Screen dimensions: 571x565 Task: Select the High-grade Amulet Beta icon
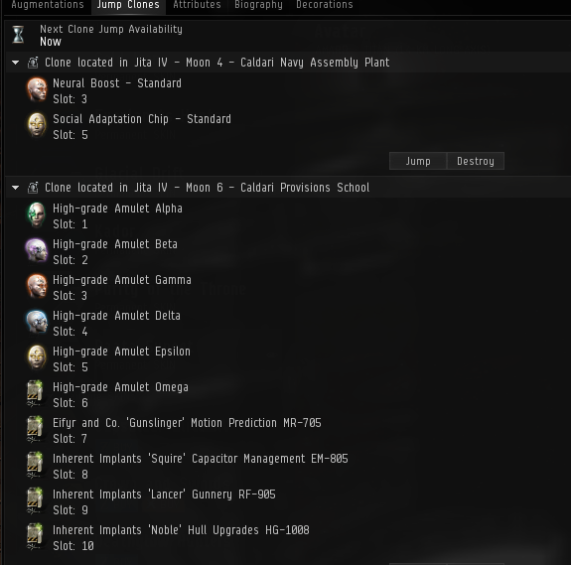click(37, 251)
